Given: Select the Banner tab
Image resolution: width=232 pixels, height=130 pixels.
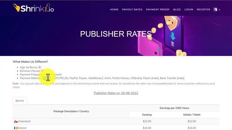Looking at the screenshot, I should pyautogui.click(x=20, y=101).
